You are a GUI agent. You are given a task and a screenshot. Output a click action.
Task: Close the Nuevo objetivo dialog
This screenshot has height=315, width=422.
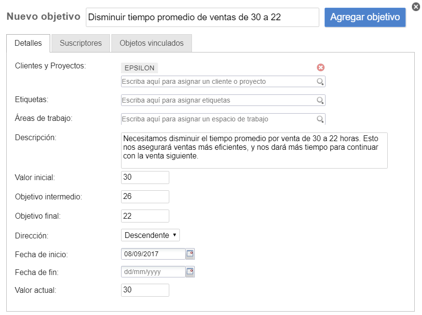(x=416, y=7)
